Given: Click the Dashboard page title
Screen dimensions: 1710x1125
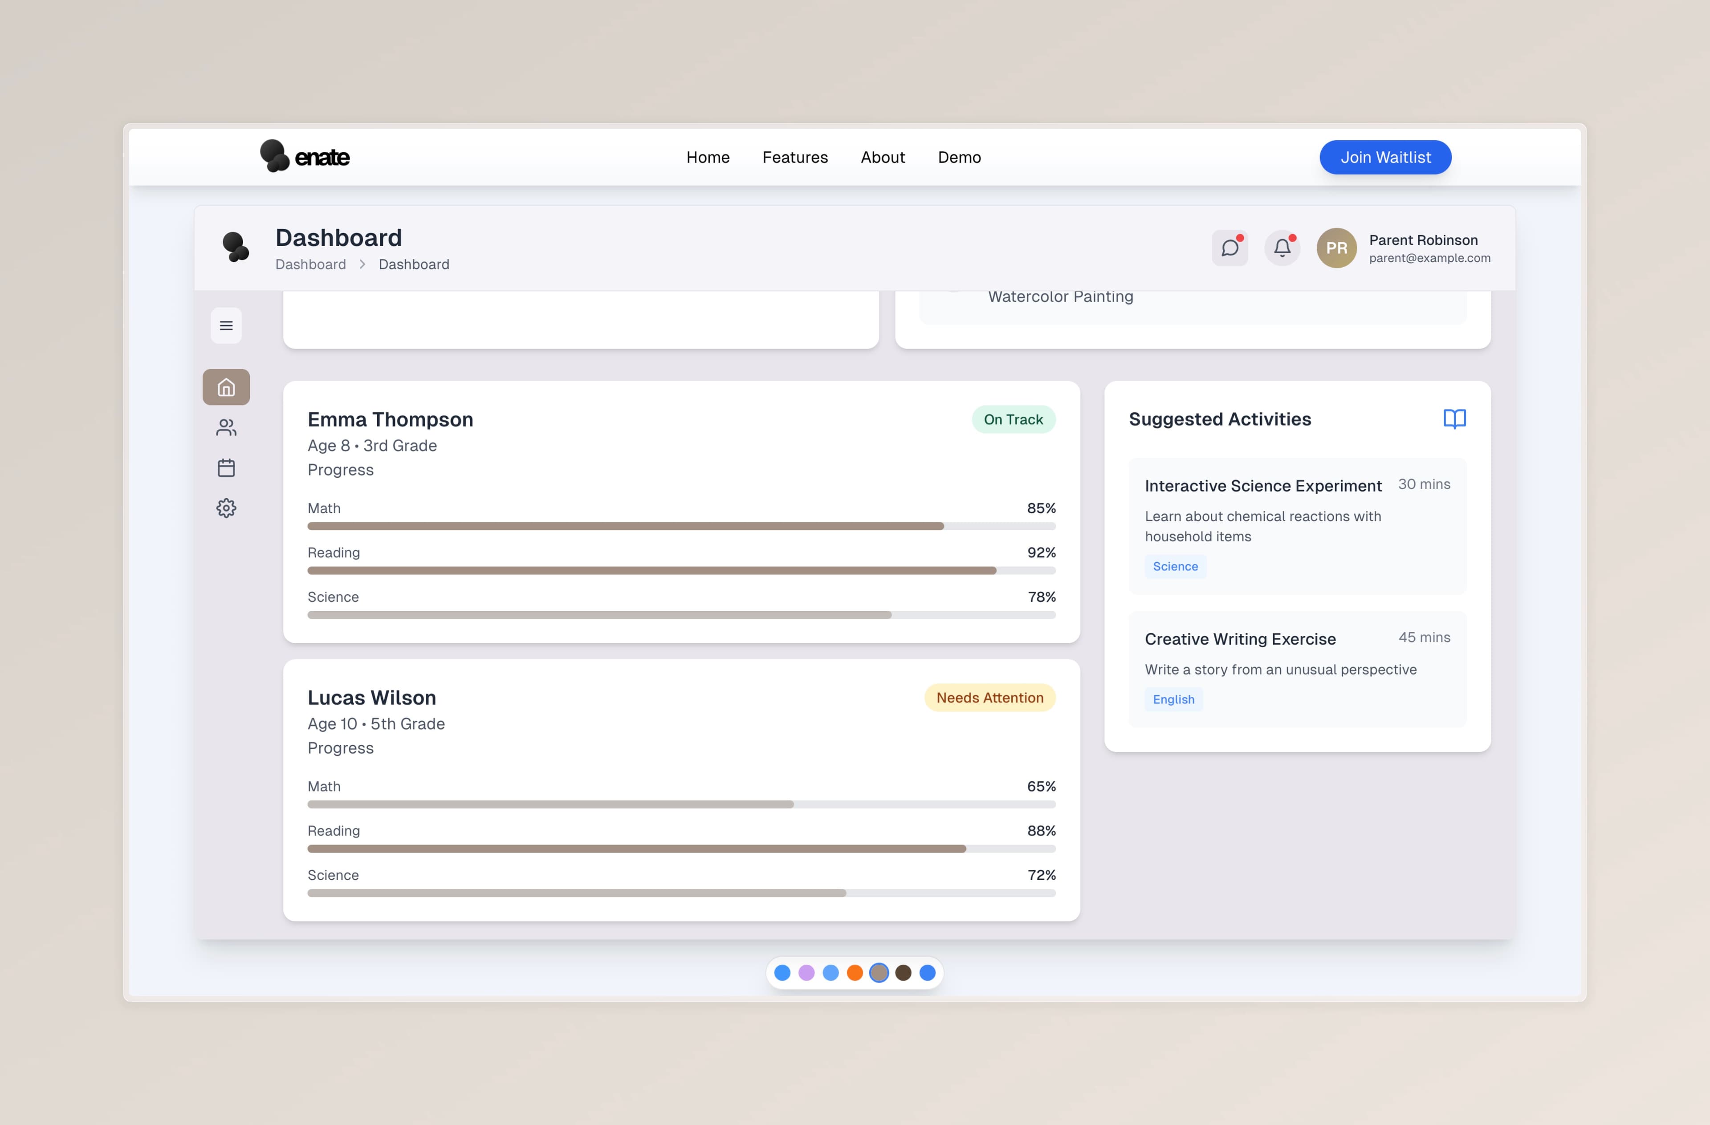Looking at the screenshot, I should pos(338,238).
